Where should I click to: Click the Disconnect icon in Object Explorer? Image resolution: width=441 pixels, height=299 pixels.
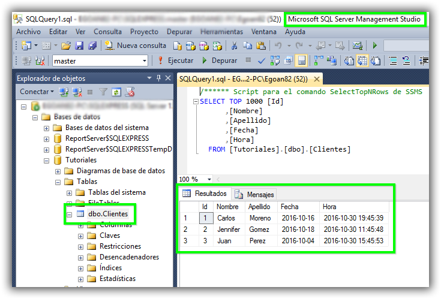[x=77, y=92]
